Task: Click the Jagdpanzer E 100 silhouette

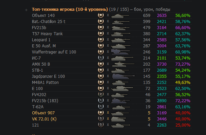Action: click(x=123, y=76)
